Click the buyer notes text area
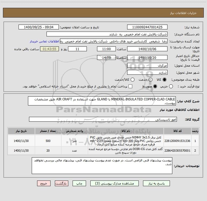This screenshot has width=207, height=201. click(102, 166)
